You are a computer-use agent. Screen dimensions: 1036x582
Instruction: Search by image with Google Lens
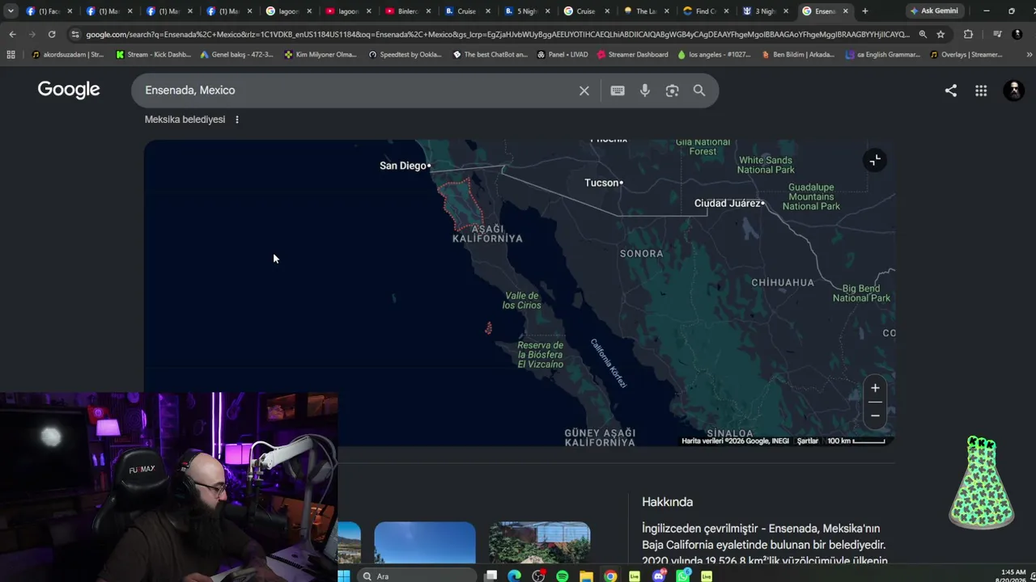[x=672, y=91]
